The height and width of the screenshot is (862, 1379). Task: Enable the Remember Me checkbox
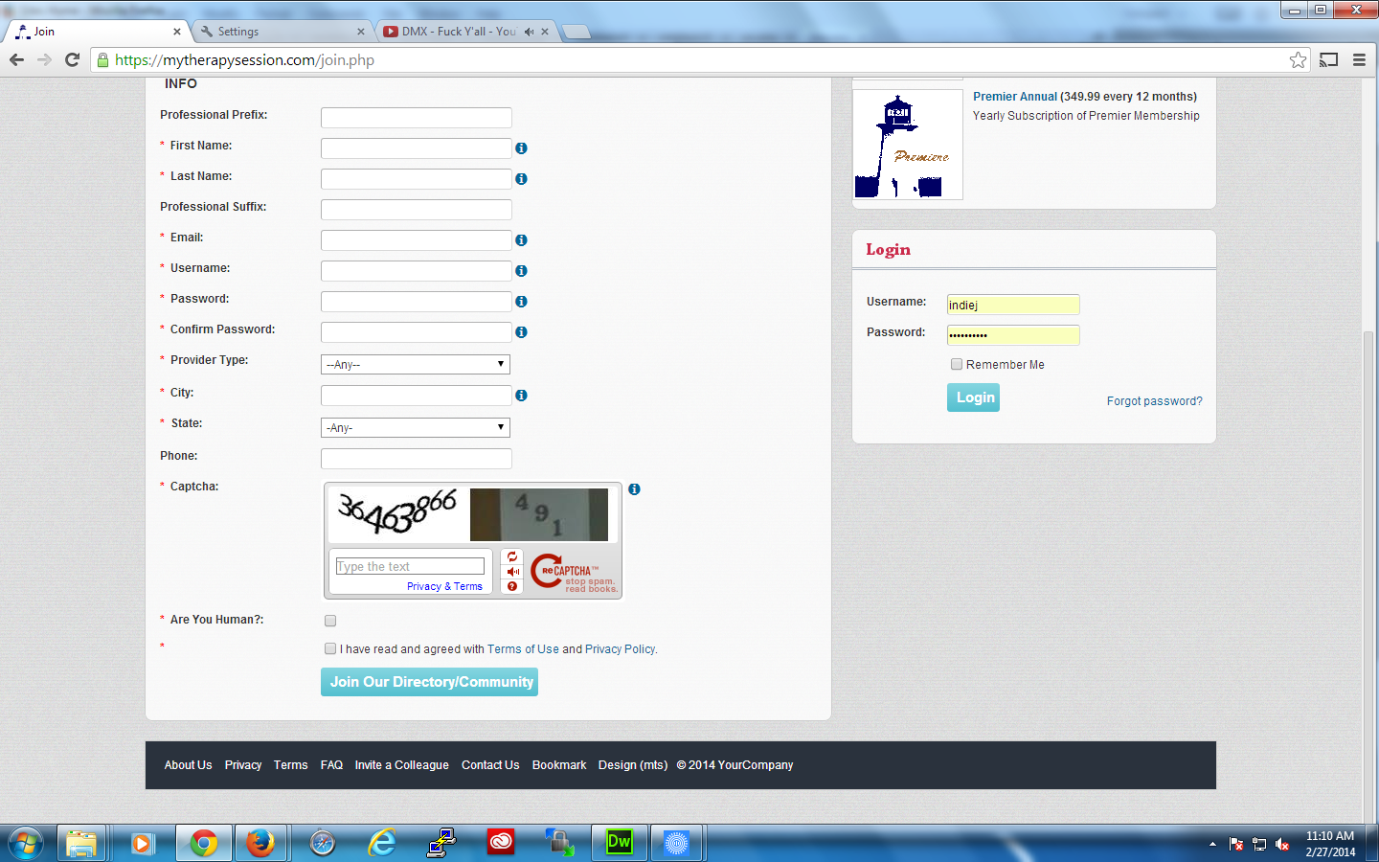[x=956, y=364]
